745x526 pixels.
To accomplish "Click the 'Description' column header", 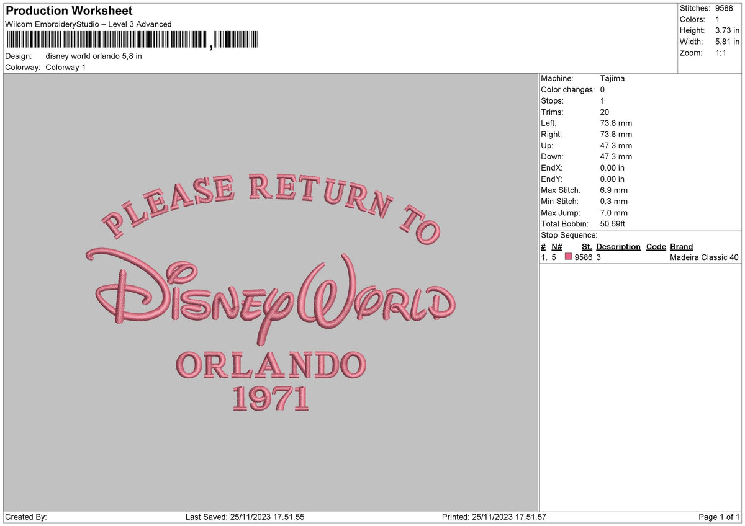I will (618, 246).
